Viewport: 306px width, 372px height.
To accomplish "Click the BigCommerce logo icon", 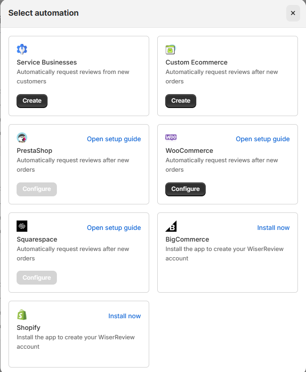I will tap(171, 226).
